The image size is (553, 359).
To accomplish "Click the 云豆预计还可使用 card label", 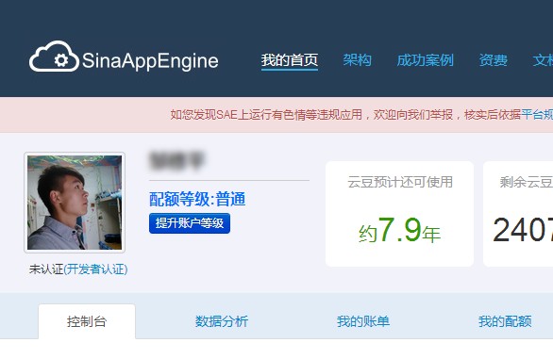I will (x=400, y=182).
